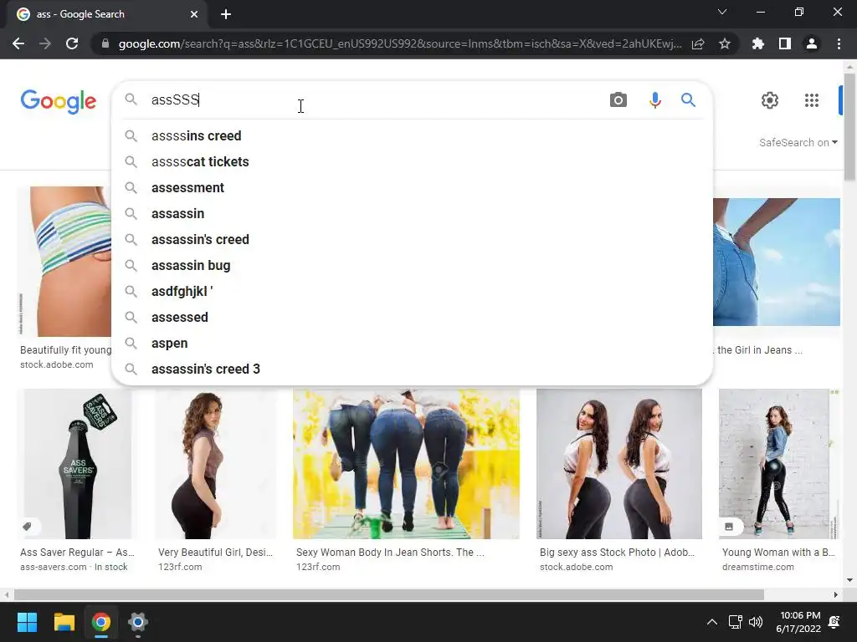Choose the 'asssscat tickets' suggestion
857x642 pixels.
[412, 161]
